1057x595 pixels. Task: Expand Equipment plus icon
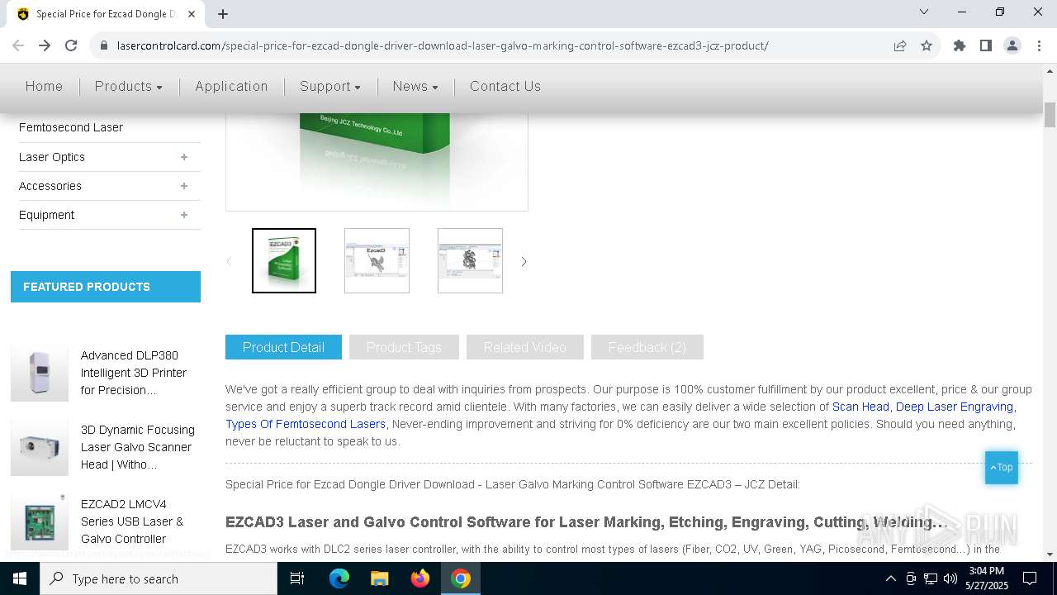coord(184,215)
